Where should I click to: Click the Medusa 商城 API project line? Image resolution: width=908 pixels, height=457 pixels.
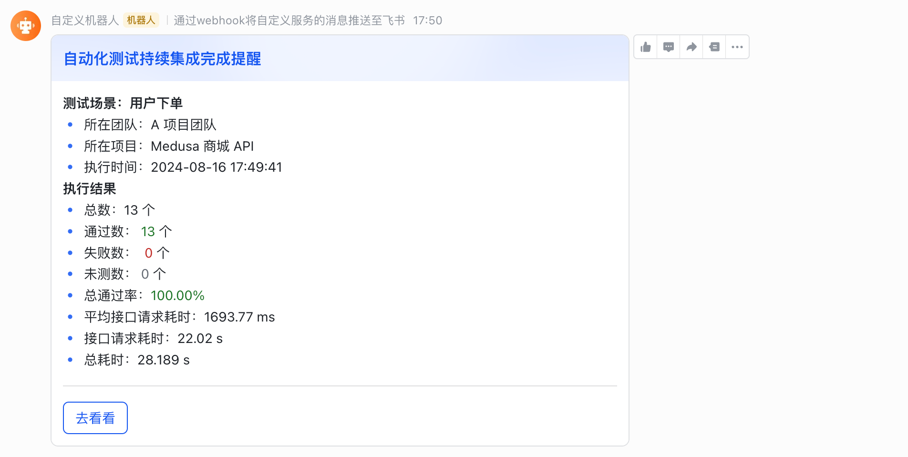(169, 146)
